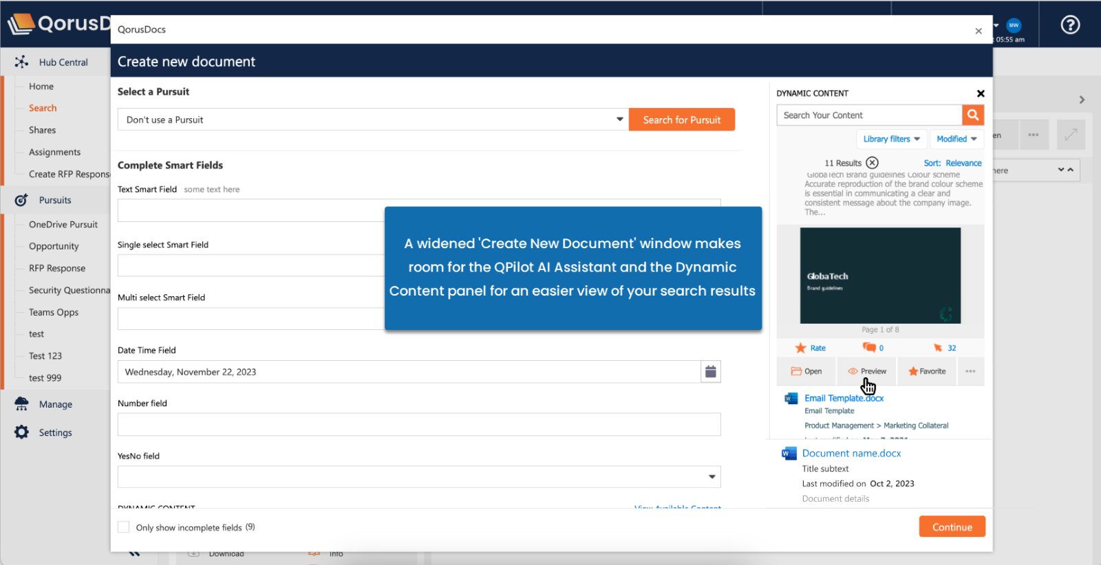
Task: Close the QorusDocs dialog window
Action: tap(979, 31)
